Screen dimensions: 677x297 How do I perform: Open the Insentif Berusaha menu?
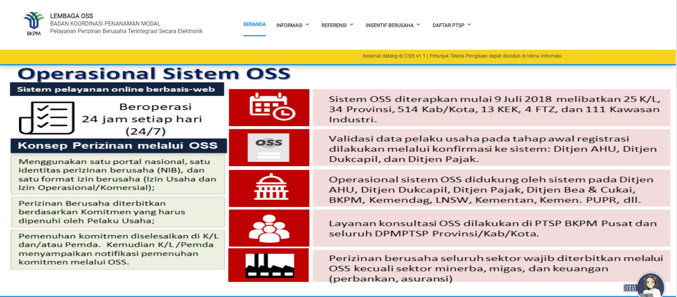click(x=389, y=25)
